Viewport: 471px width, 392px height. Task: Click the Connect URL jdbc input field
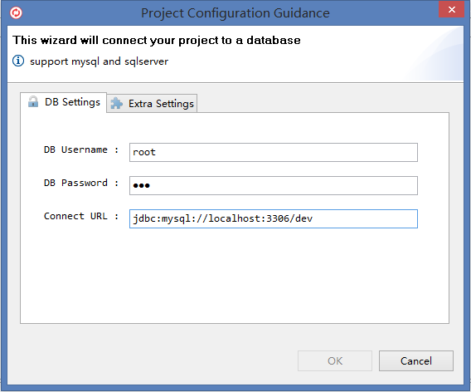tap(274, 218)
